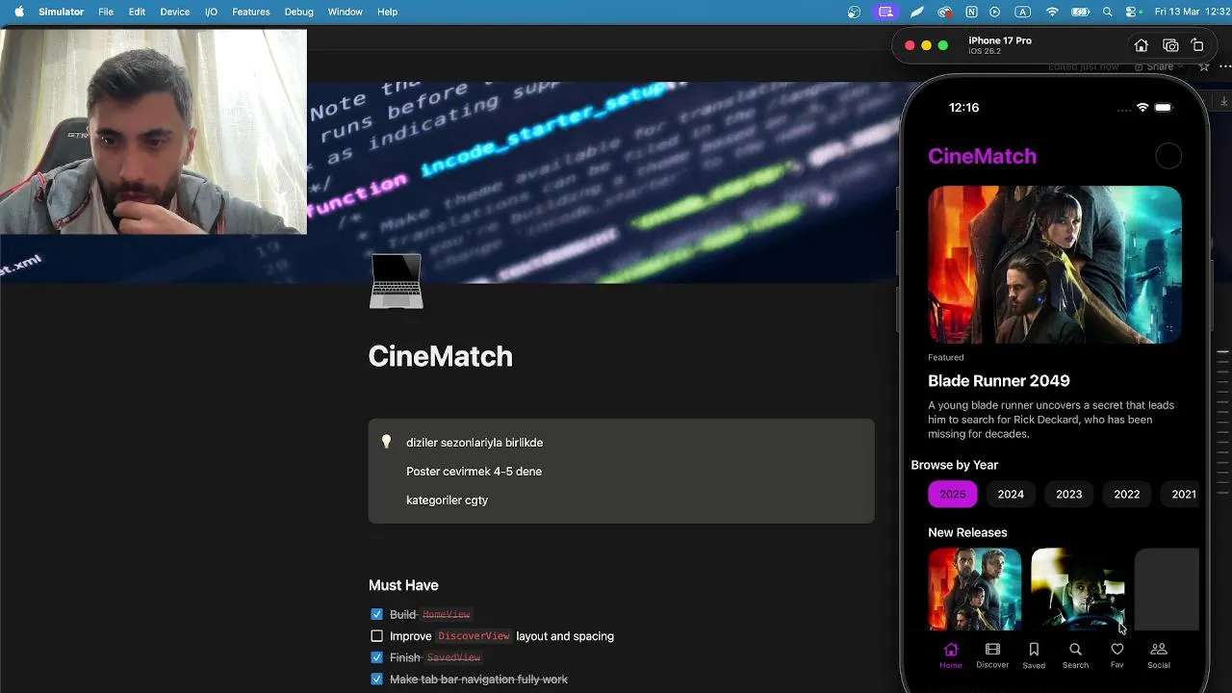This screenshot has height=693, width=1232.
Task: Open the Help menu
Action: pos(387,12)
